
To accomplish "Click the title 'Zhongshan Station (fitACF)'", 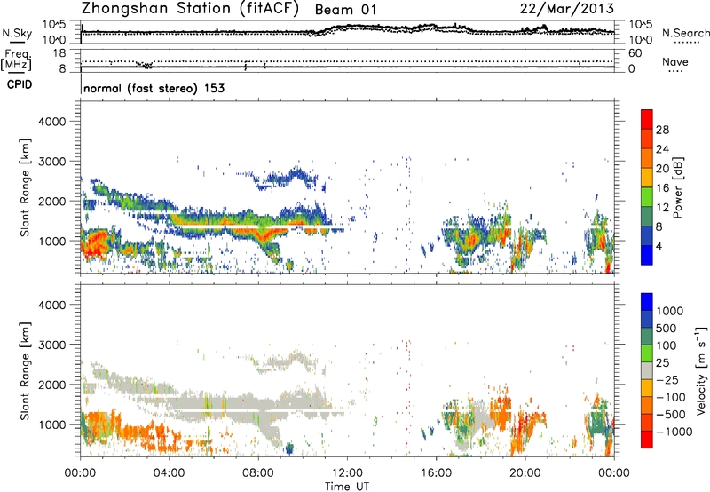I will point(190,9).
